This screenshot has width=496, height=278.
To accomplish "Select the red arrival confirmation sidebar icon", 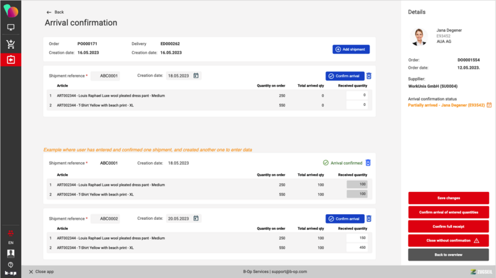I will 11,59.
